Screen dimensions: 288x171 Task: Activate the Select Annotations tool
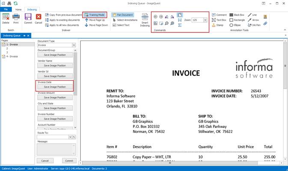[x=125, y=20]
